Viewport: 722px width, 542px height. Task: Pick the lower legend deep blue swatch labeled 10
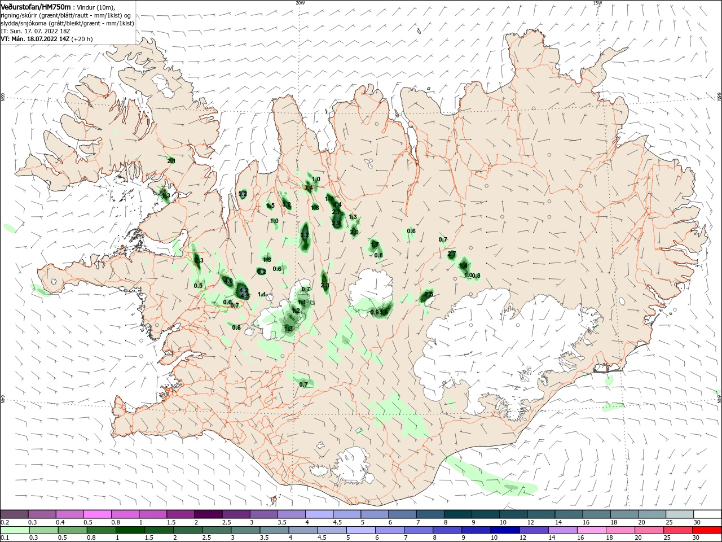tap(505, 530)
